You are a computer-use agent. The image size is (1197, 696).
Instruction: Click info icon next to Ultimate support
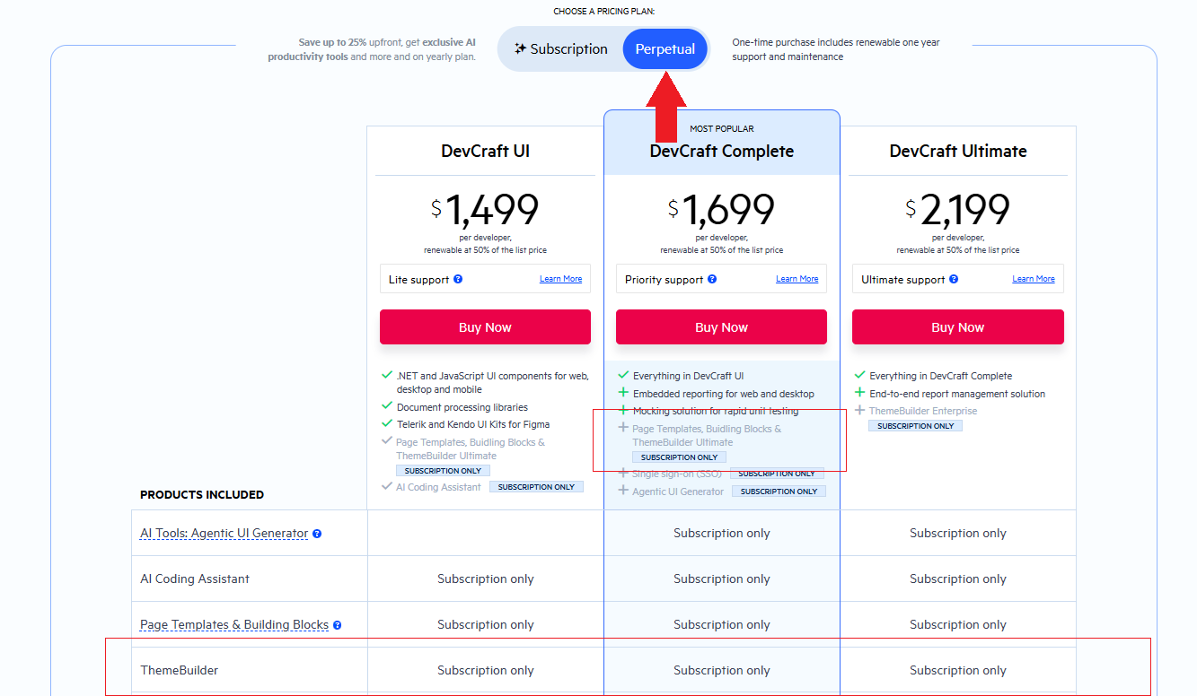coord(954,280)
